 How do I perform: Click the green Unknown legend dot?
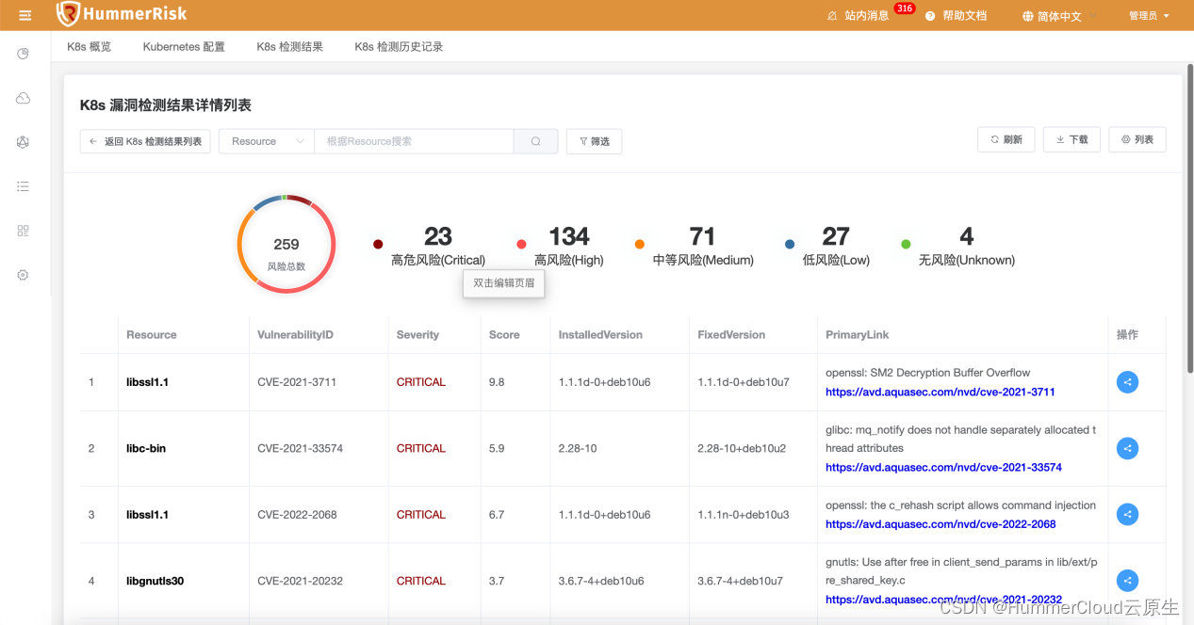pyautogui.click(x=906, y=245)
